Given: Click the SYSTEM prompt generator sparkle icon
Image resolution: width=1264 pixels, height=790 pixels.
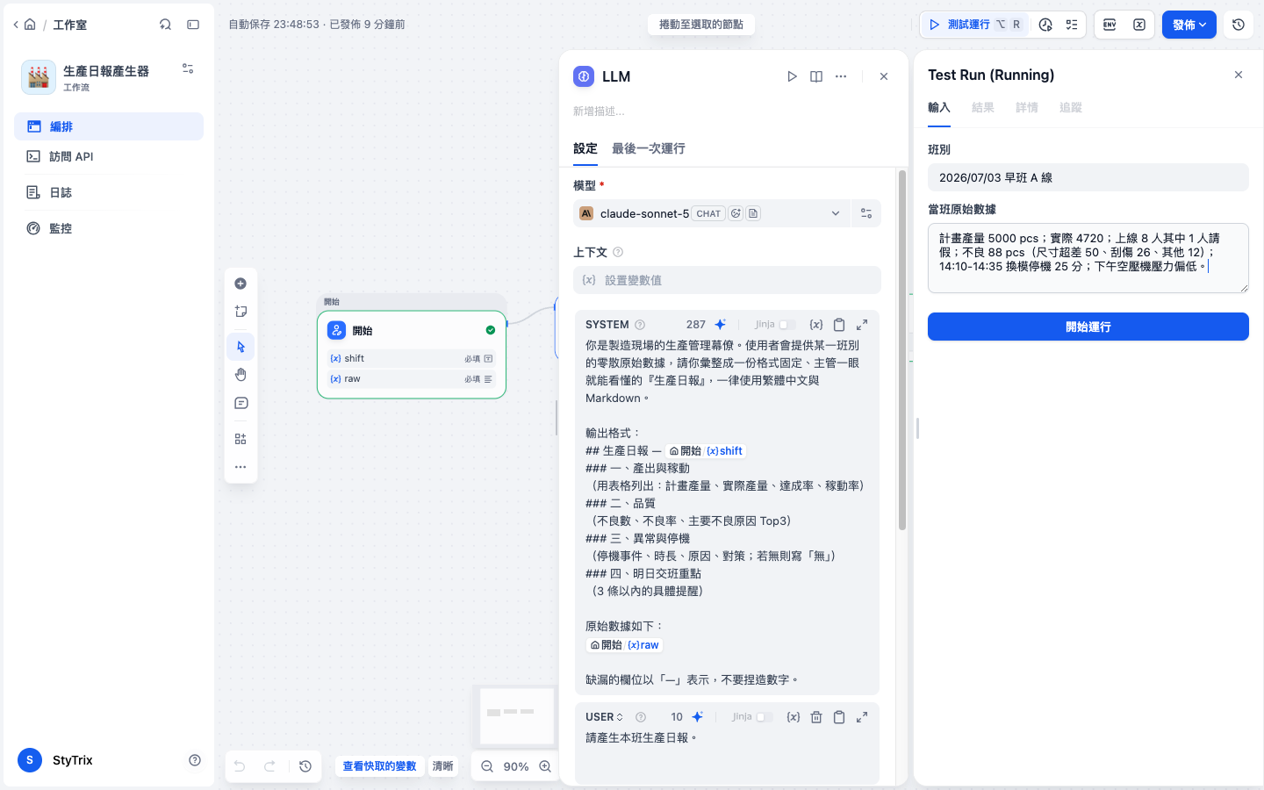Looking at the screenshot, I should pyautogui.click(x=721, y=324).
